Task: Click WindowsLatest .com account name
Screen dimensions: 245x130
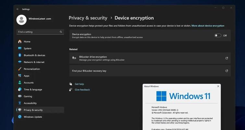Action: [40, 19]
